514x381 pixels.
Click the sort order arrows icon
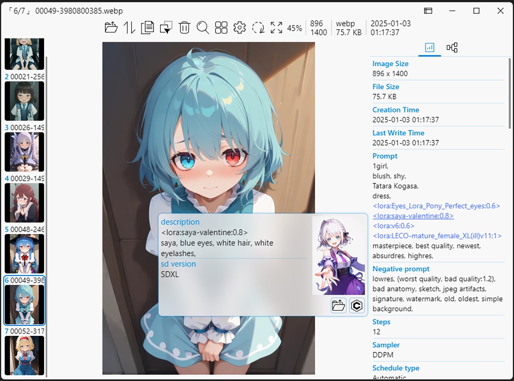coord(129,27)
